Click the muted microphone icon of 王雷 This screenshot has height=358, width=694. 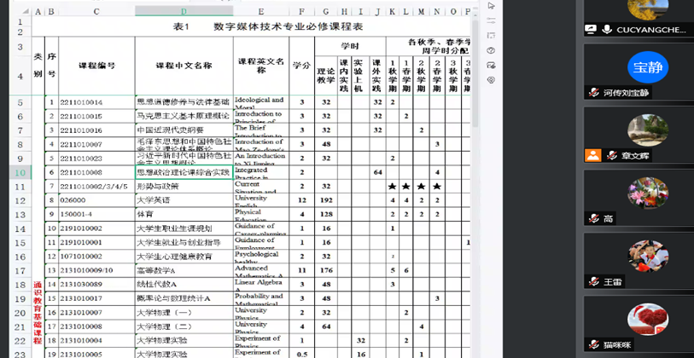point(593,281)
